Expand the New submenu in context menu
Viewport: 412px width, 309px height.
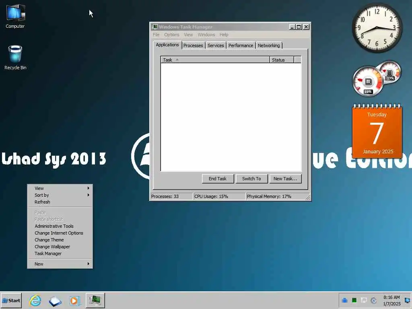click(60, 264)
